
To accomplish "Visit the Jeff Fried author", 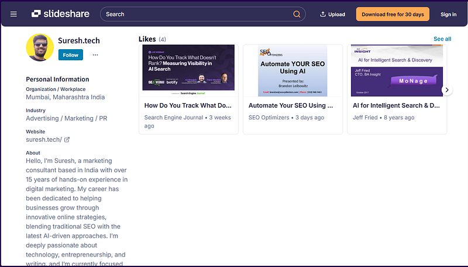I will click(365, 117).
